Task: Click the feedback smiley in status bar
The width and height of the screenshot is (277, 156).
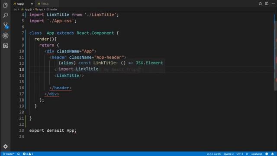Action: coord(267,154)
